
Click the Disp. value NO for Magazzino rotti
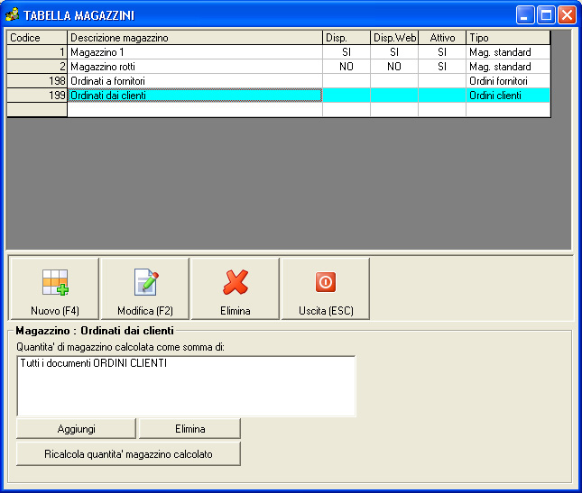tap(346, 67)
